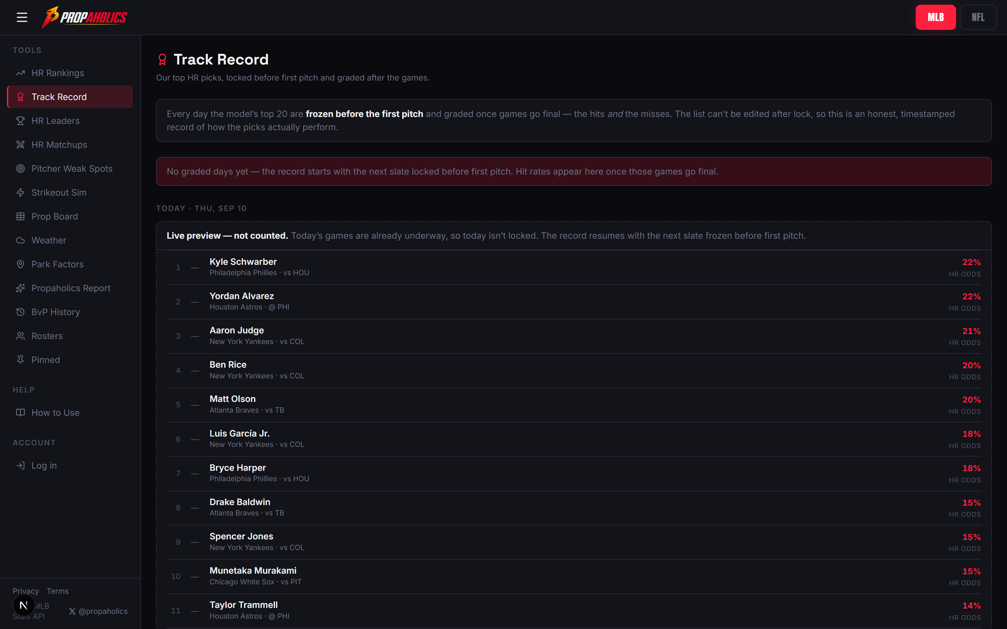Click the Prop Board table icon
Screen dimensions: 1007x629
coord(20,216)
